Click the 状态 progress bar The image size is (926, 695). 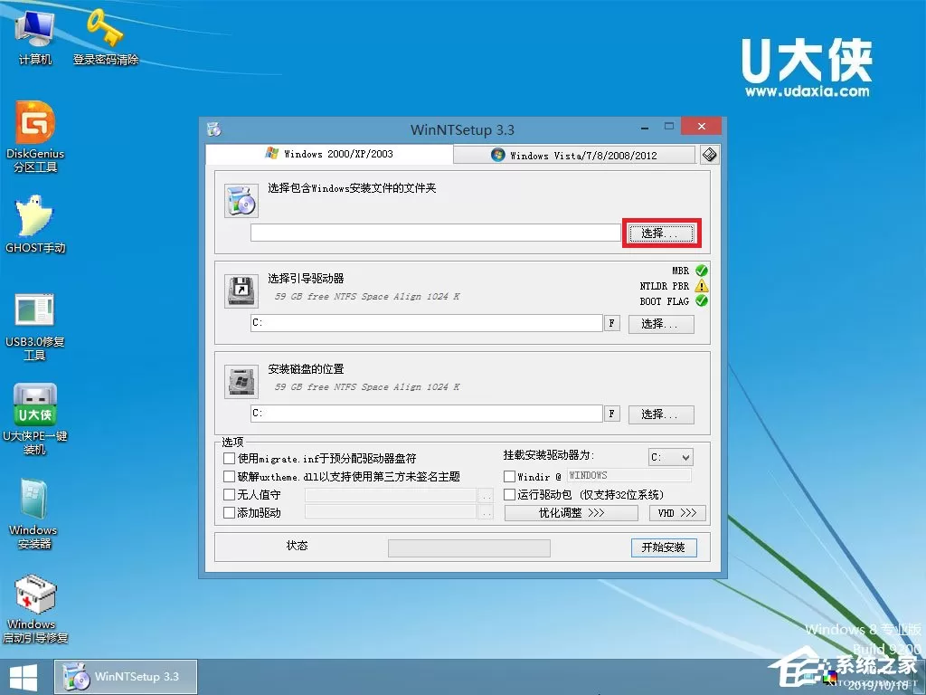469,547
